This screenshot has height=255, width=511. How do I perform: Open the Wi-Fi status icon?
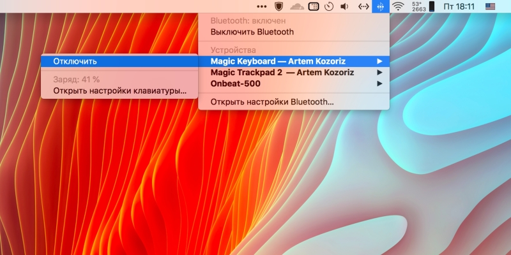tap(398, 6)
